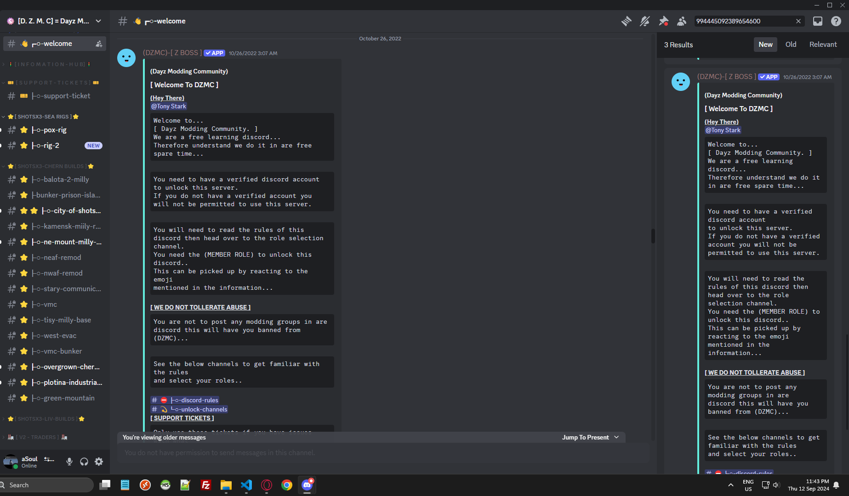The image size is (849, 496).
Task: Toggle notification settings bell in header
Action: click(644, 21)
